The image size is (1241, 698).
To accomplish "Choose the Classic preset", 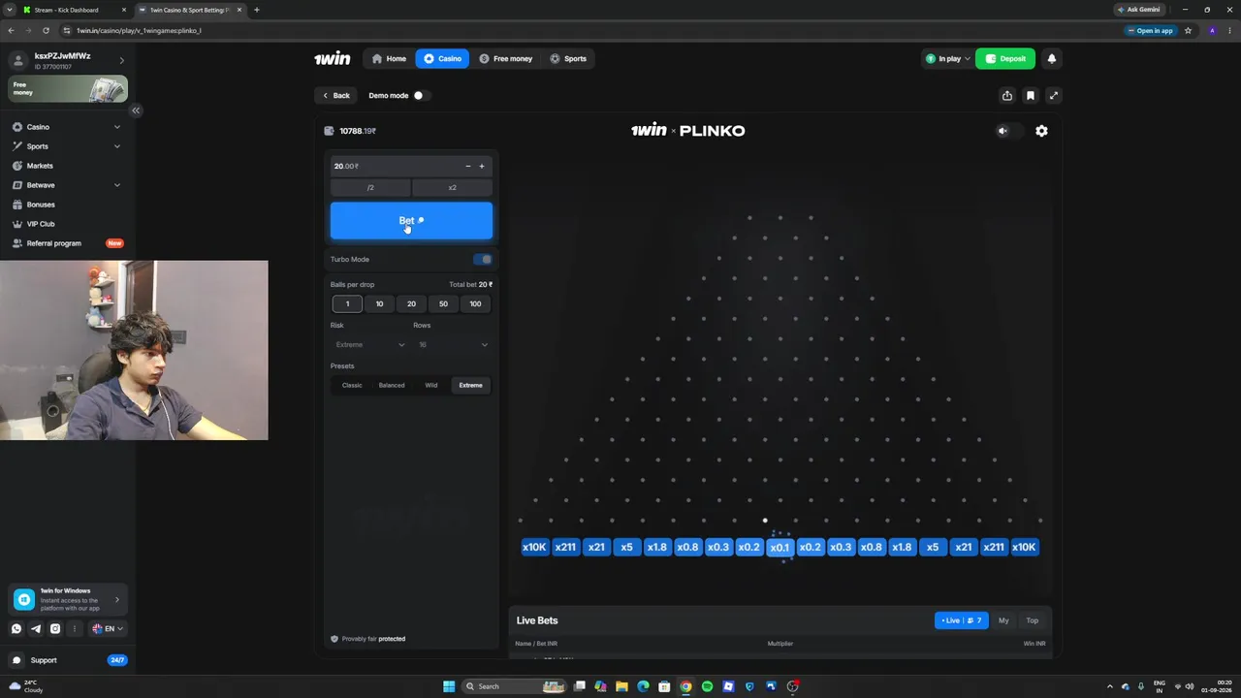I will (x=352, y=385).
